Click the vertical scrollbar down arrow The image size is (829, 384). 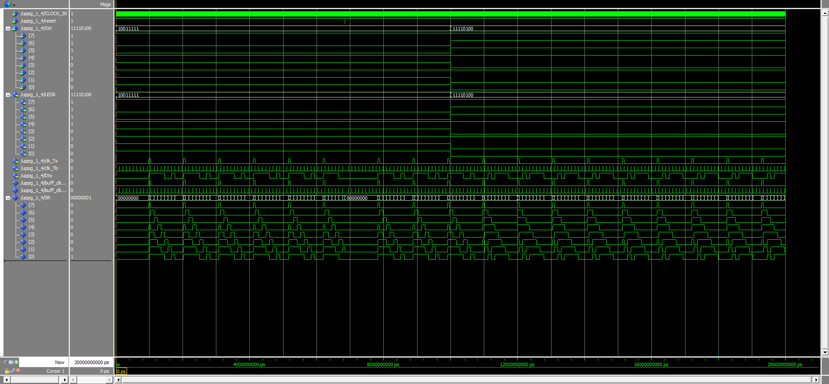coord(825,352)
